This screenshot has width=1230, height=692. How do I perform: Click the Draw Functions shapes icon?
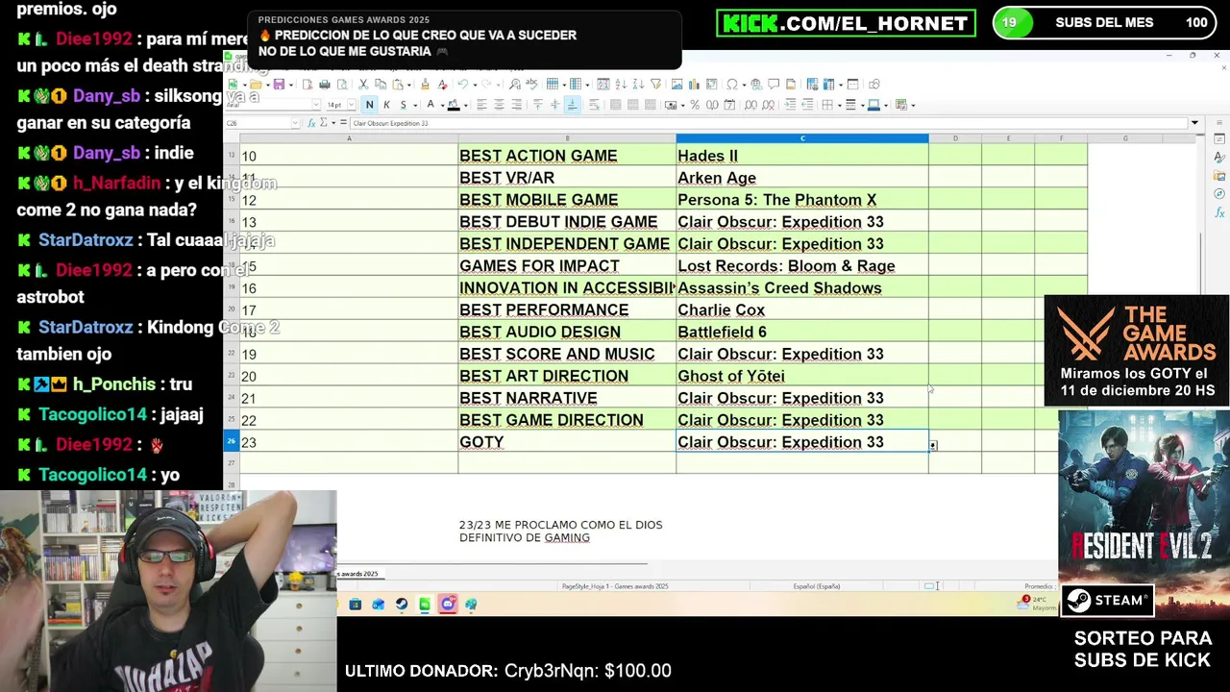pyautogui.click(x=874, y=85)
